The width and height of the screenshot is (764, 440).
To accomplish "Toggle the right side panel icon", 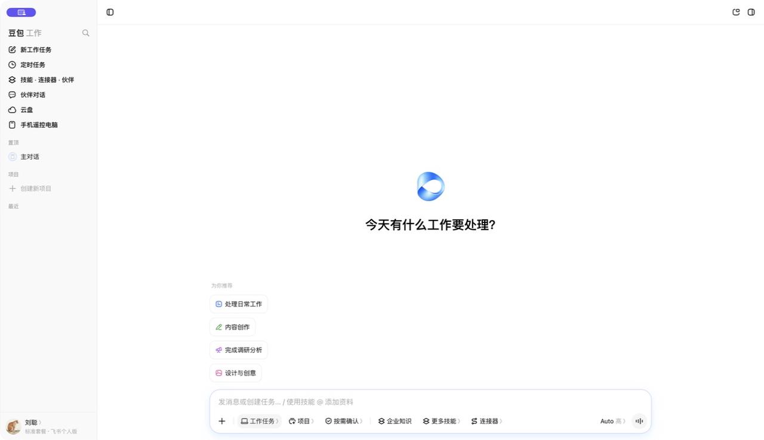I will (x=751, y=12).
